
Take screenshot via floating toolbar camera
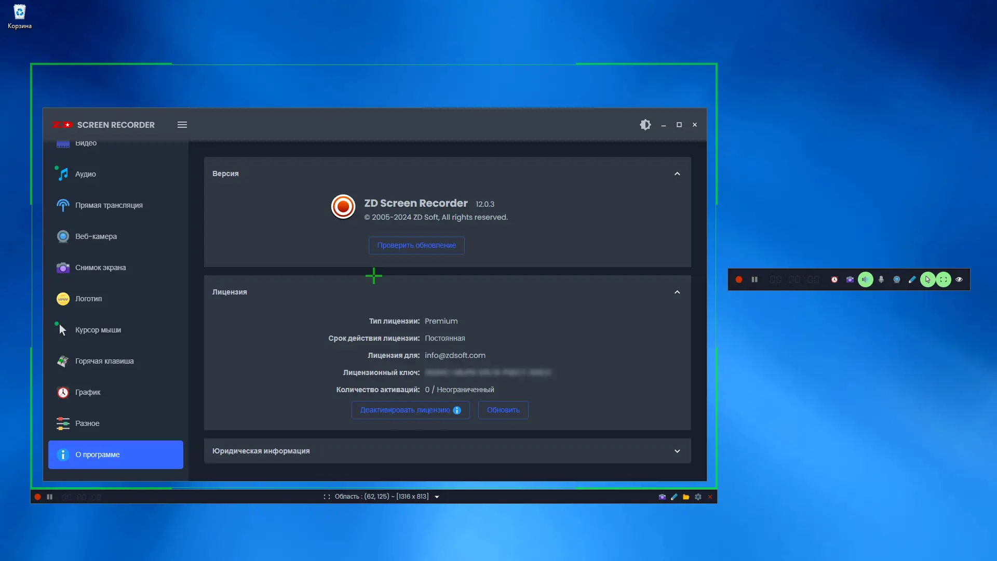click(x=850, y=279)
